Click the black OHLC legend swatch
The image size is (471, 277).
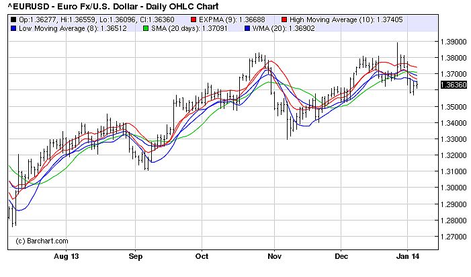tap(14, 21)
